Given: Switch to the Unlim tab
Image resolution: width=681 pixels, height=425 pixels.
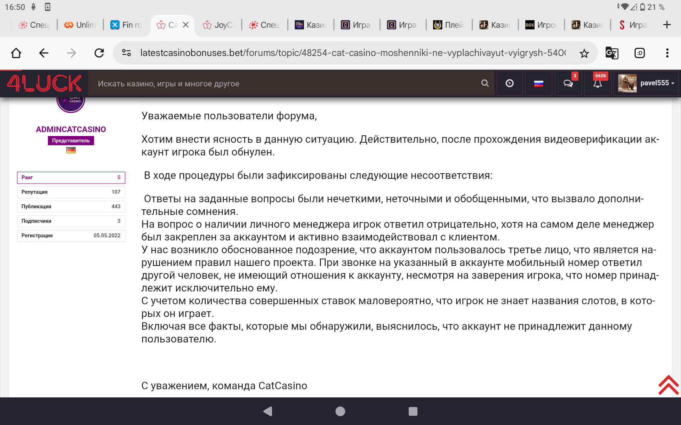Looking at the screenshot, I should [81, 25].
